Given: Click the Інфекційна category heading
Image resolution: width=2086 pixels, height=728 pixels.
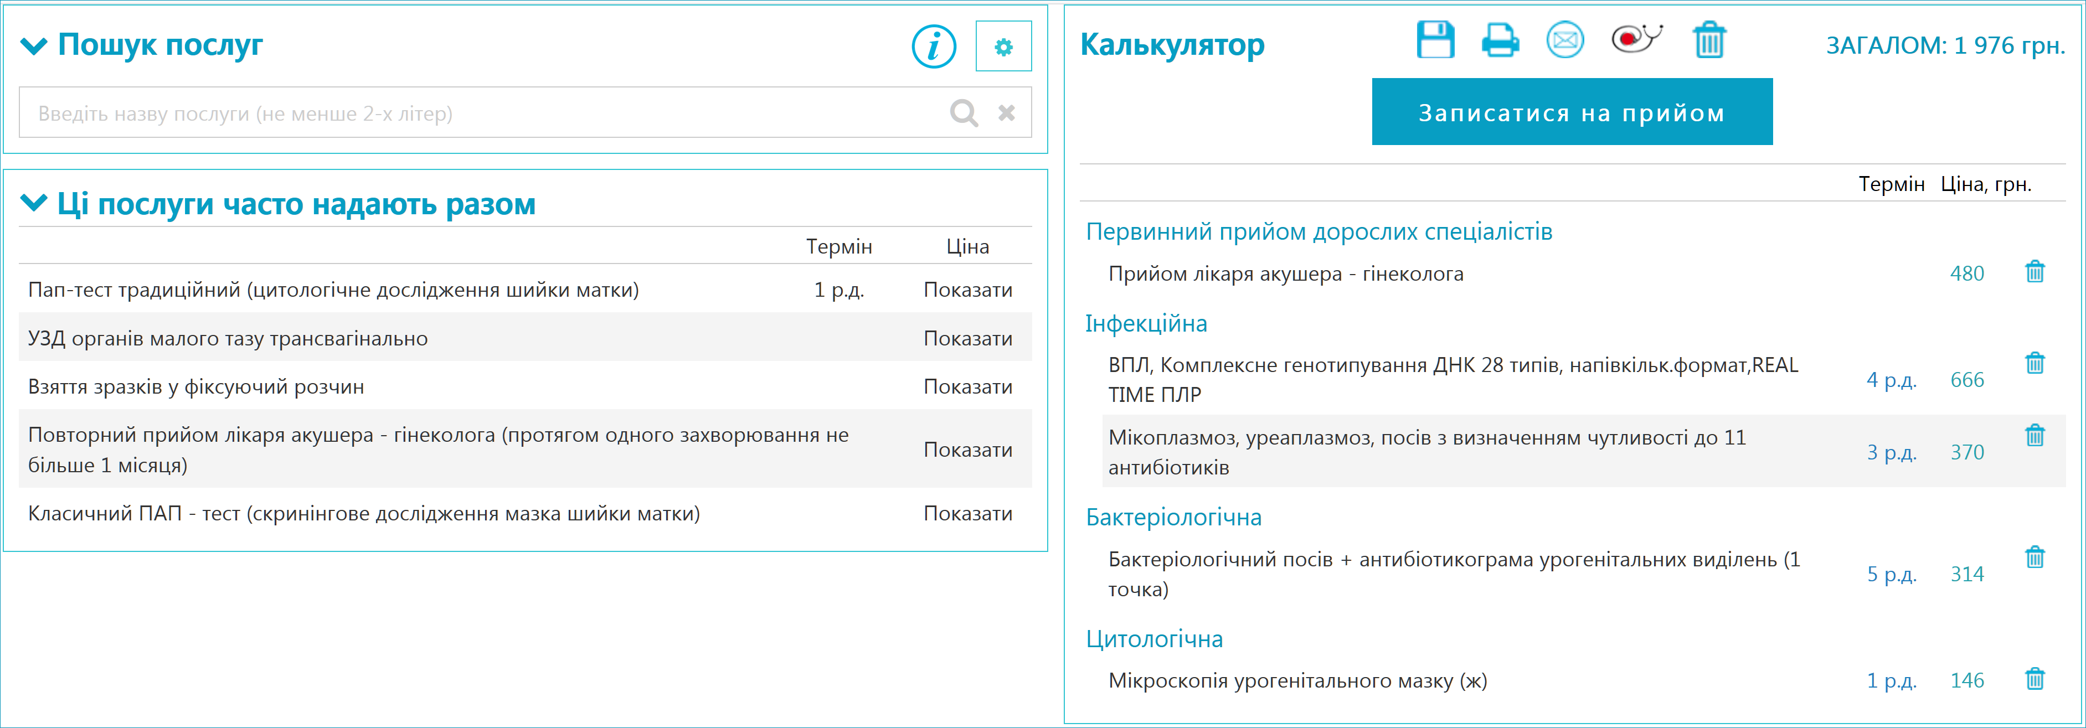Looking at the screenshot, I should [x=1146, y=324].
